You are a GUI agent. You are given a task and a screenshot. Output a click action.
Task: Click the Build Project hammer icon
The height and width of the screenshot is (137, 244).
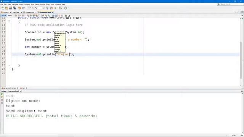[x=47, y=8]
